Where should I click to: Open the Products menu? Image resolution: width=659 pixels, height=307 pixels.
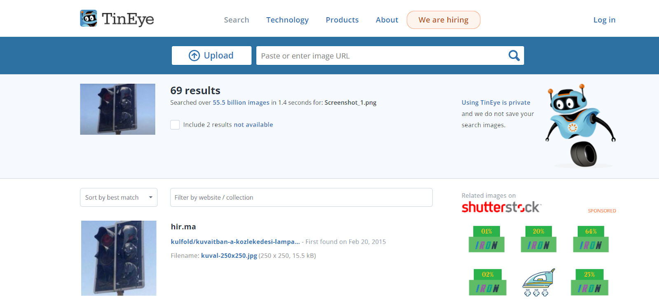(342, 20)
